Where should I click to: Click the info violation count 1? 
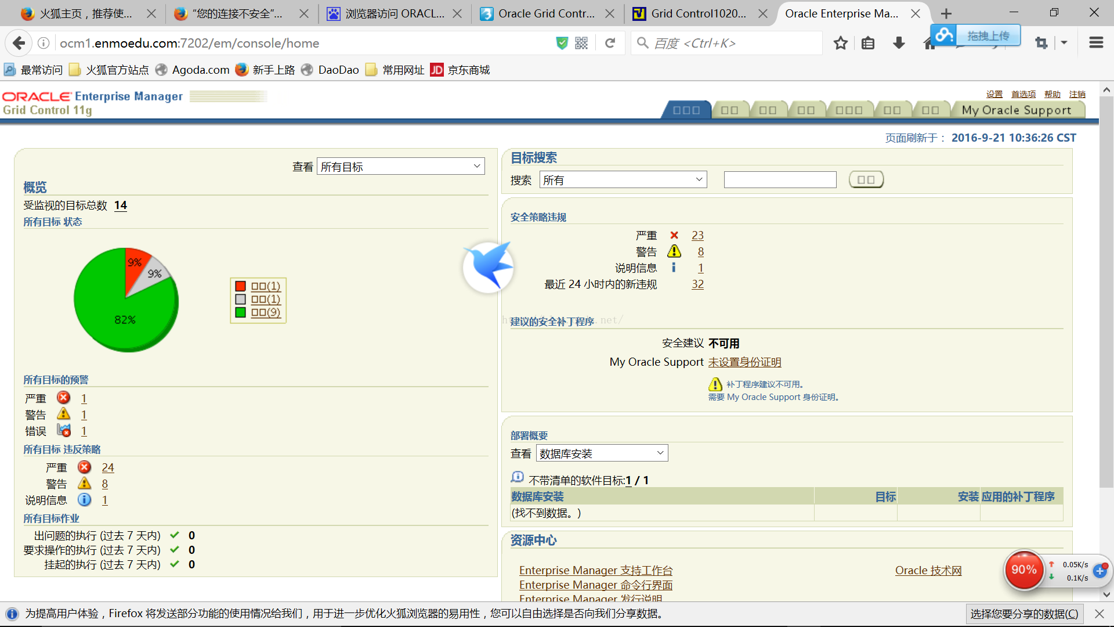[701, 267]
